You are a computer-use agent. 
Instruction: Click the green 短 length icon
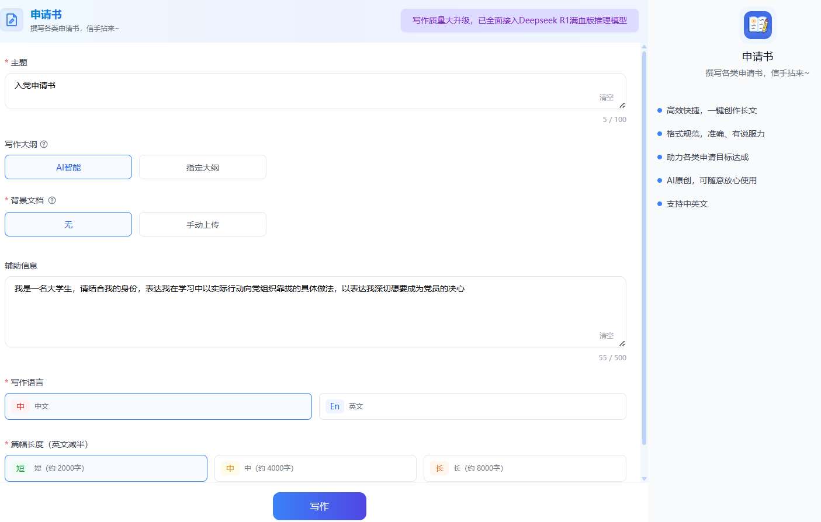[x=20, y=468]
